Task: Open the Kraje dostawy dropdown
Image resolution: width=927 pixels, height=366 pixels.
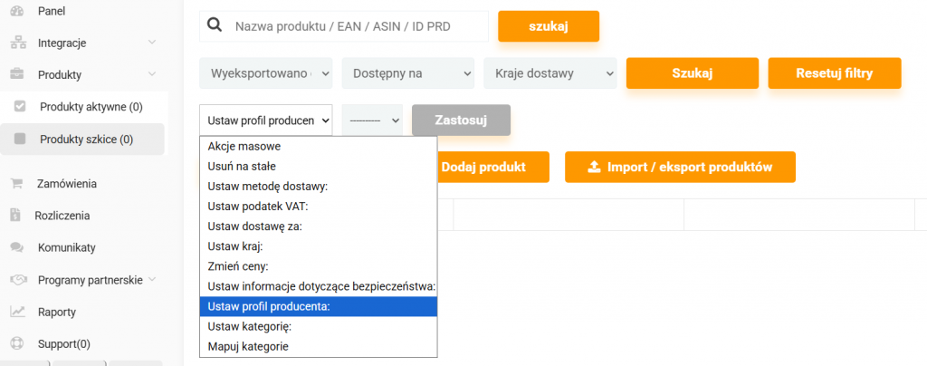Action: 550,73
